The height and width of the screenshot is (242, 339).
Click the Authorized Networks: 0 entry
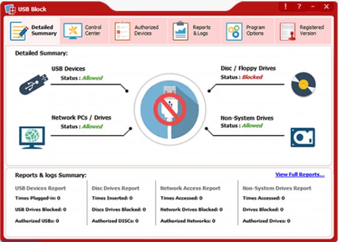pos(188,221)
